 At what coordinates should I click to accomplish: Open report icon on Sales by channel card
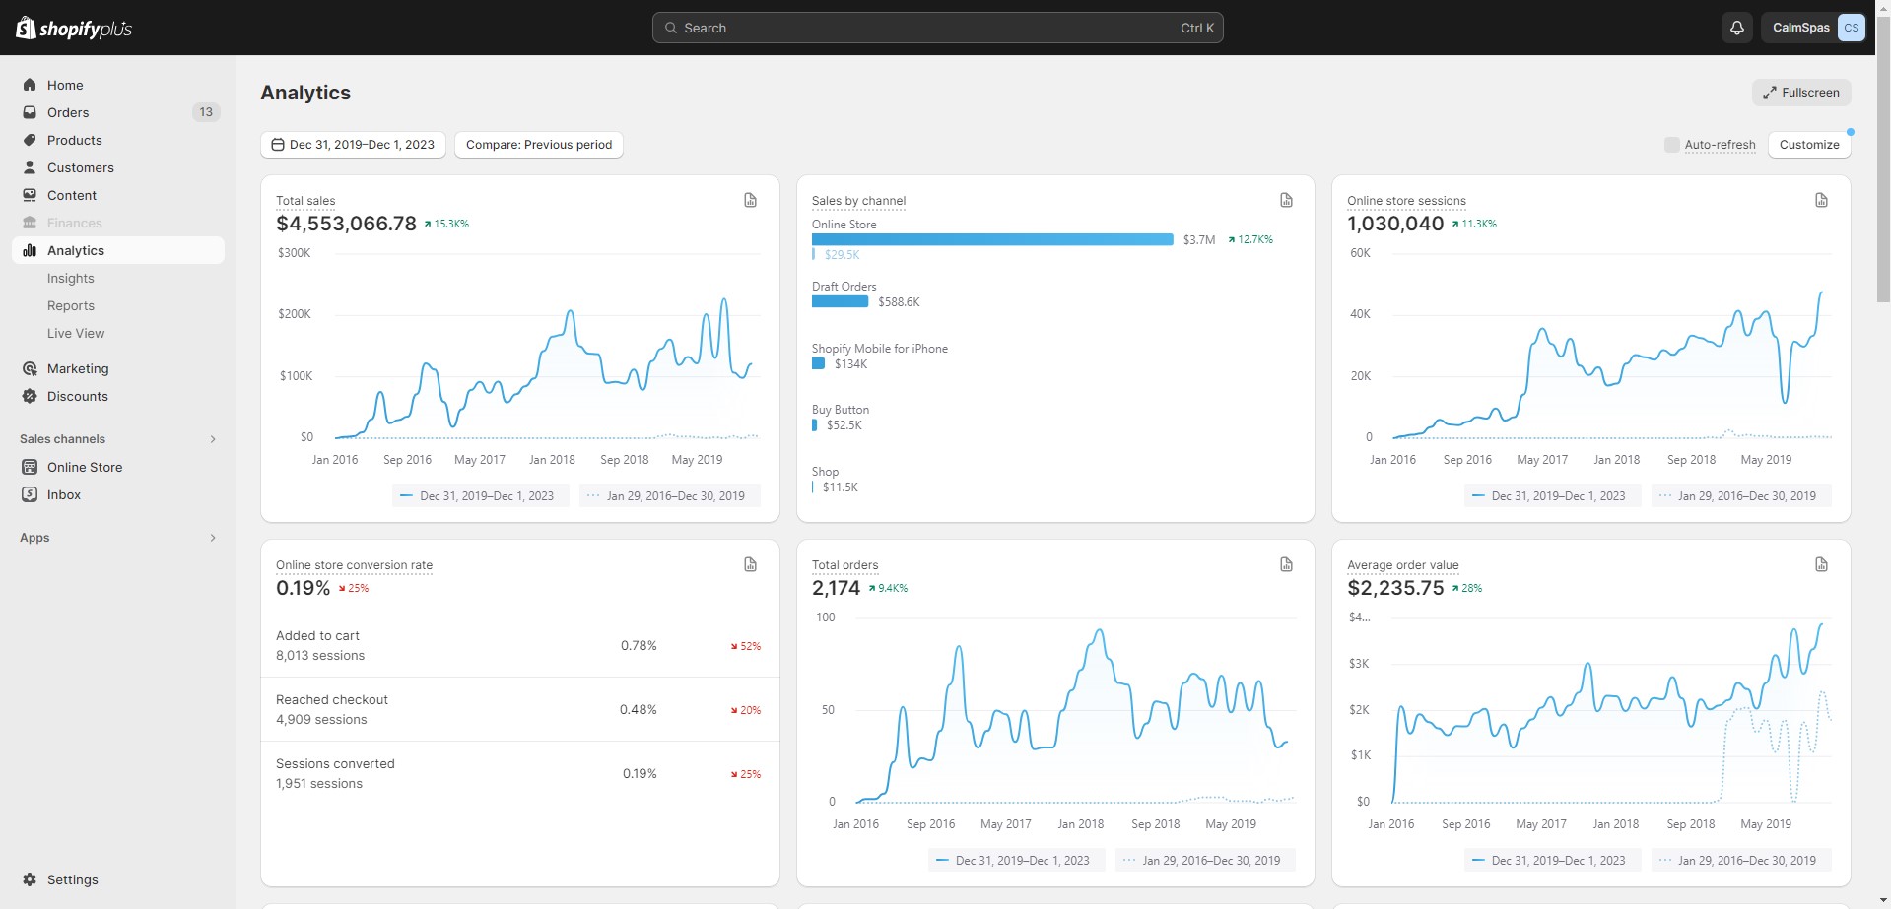point(1286,201)
